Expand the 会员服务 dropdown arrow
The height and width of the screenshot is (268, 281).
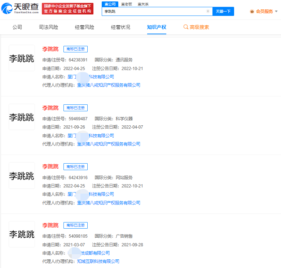coord(276,11)
